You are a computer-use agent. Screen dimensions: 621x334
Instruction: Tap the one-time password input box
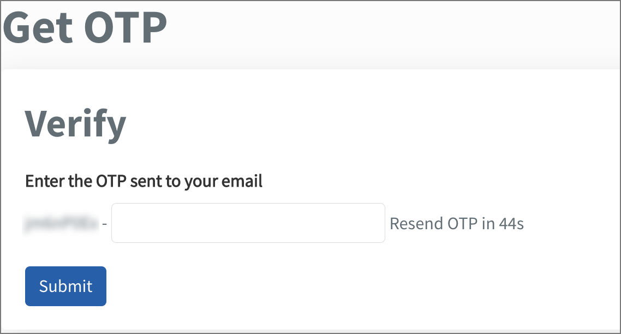(248, 223)
